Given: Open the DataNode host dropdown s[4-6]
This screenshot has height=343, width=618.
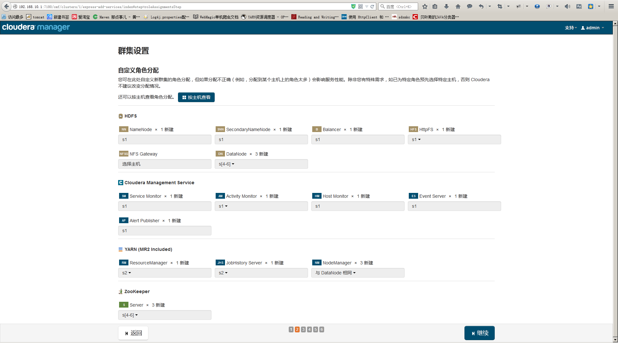Looking at the screenshot, I should click(261, 164).
